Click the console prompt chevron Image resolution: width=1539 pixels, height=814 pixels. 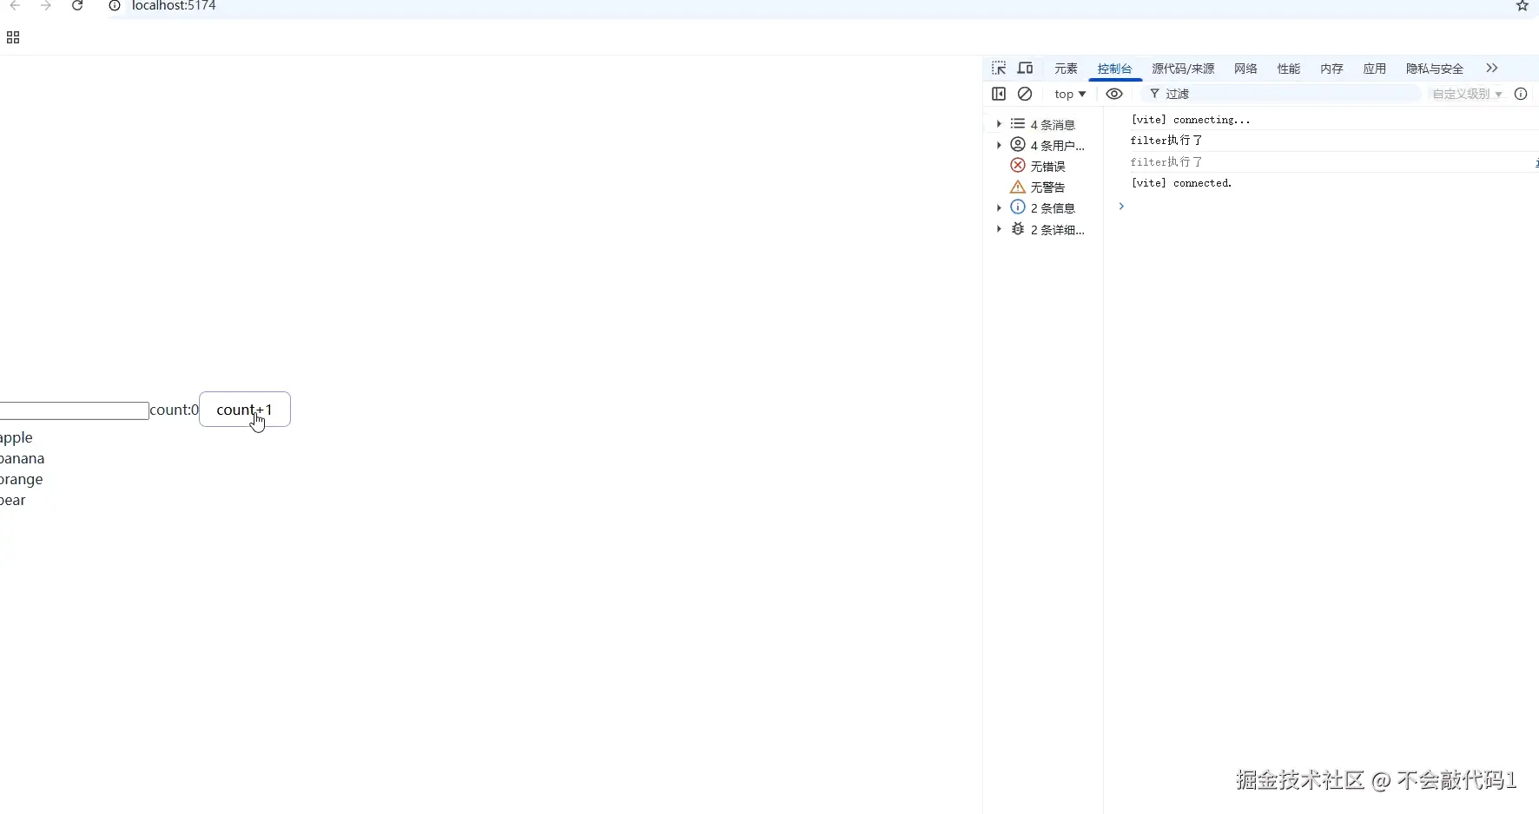coord(1121,207)
